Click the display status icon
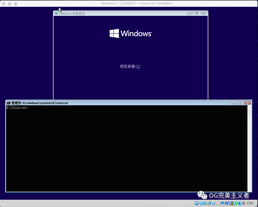 [x=223, y=203]
